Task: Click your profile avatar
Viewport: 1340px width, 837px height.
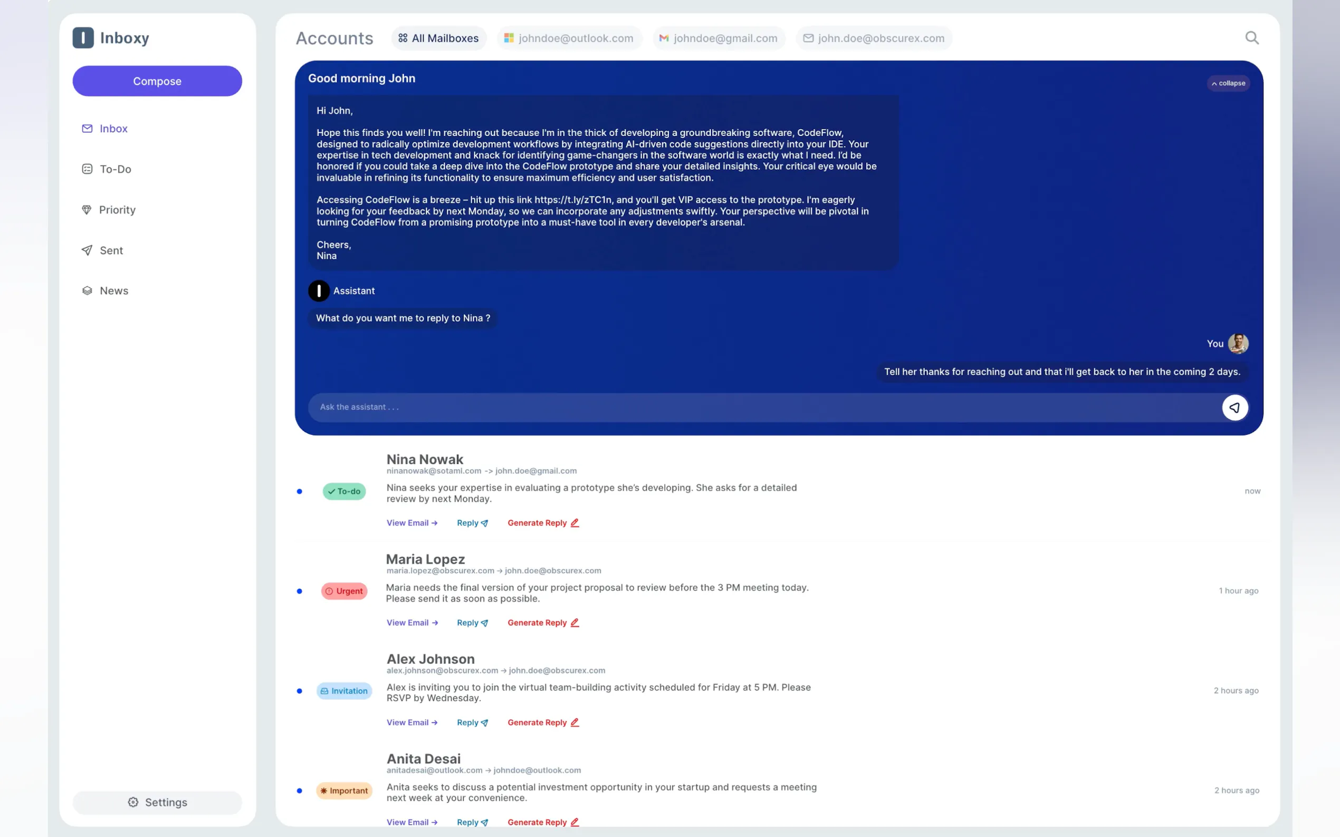Action: (1238, 343)
